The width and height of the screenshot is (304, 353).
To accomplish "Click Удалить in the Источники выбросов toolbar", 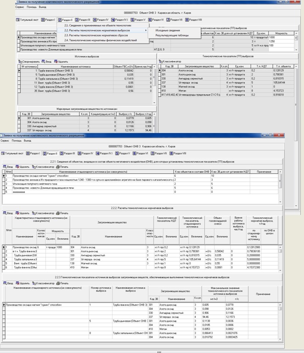I will [62, 61].
